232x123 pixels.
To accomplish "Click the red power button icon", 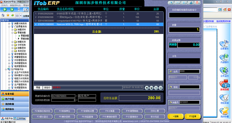I will (197, 3).
